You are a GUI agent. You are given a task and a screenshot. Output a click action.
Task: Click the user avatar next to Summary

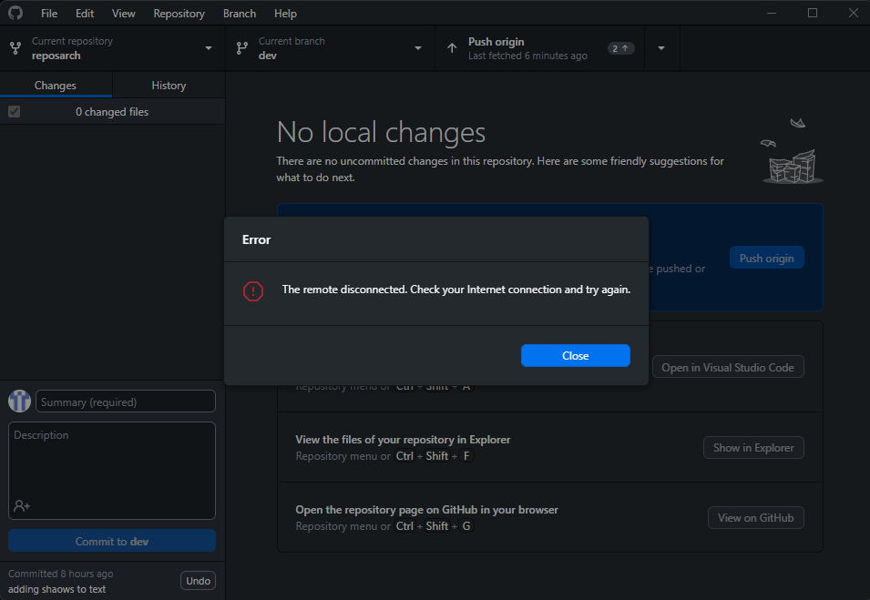[19, 401]
